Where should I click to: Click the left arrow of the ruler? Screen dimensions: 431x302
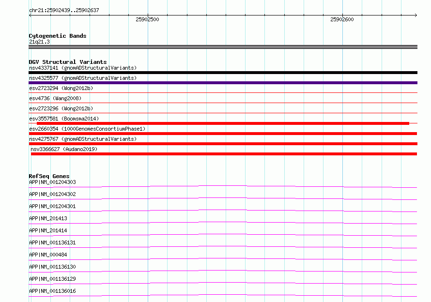[30, 15]
